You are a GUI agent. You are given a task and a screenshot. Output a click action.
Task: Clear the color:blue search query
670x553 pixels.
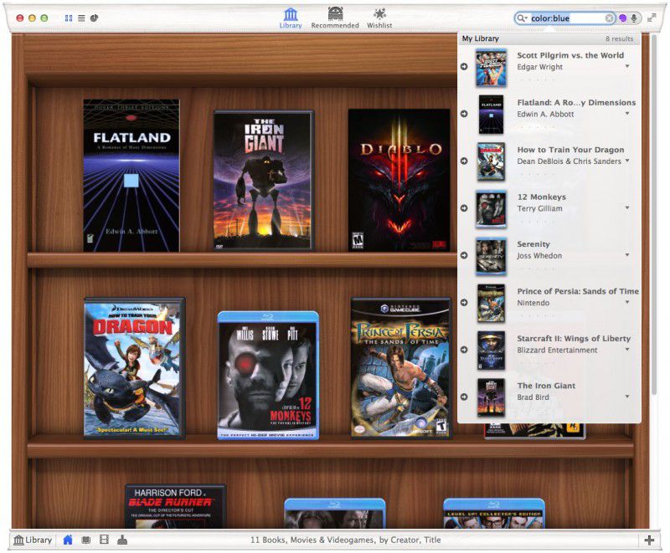[609, 18]
